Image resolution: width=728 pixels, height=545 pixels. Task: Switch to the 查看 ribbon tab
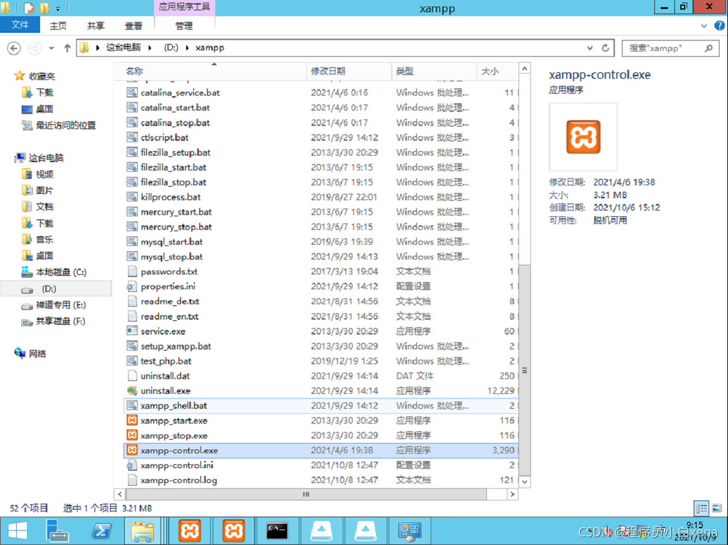(133, 26)
